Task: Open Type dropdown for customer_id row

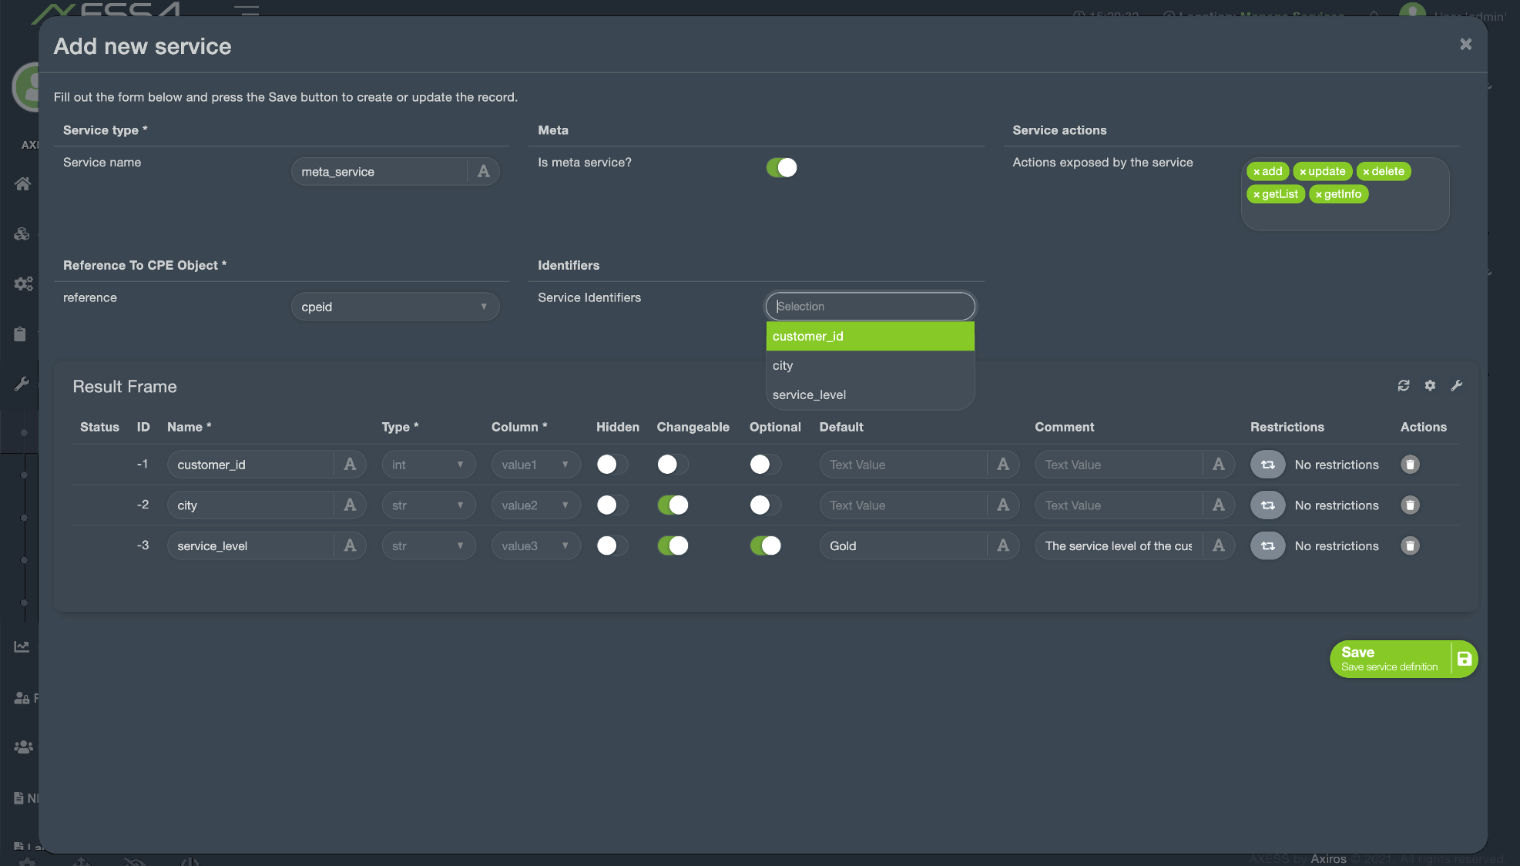Action: point(428,464)
